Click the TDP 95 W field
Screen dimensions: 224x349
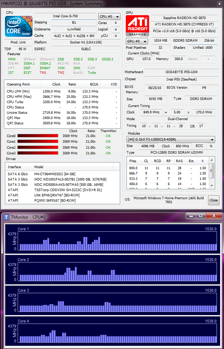[x=23, y=49]
